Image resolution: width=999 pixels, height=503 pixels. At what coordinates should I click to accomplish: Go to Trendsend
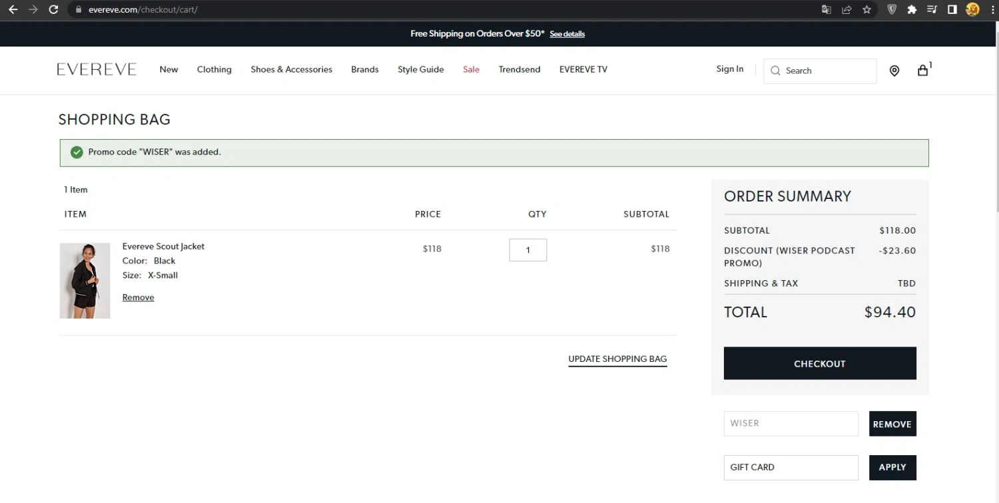(x=519, y=69)
